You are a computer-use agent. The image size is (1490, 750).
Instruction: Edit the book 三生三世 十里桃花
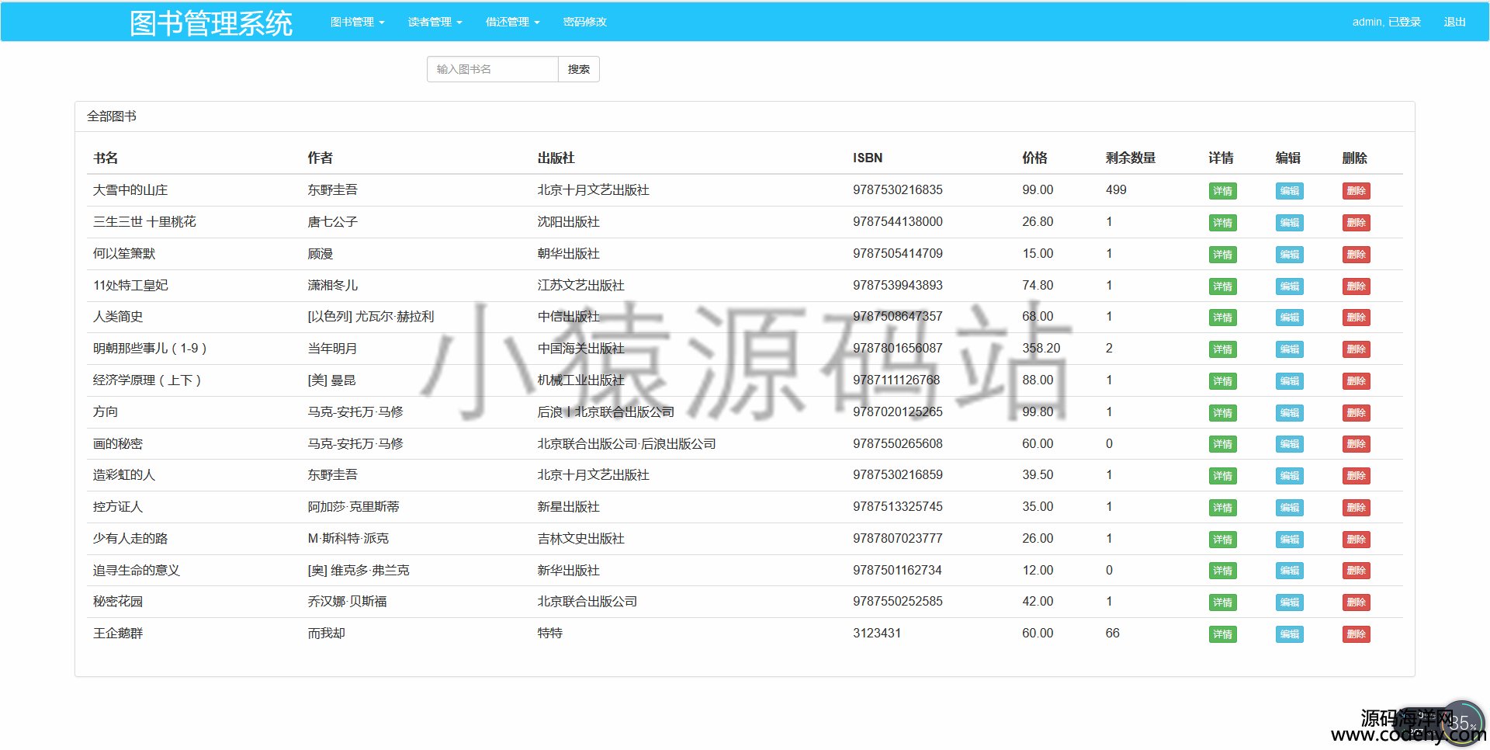click(1289, 223)
